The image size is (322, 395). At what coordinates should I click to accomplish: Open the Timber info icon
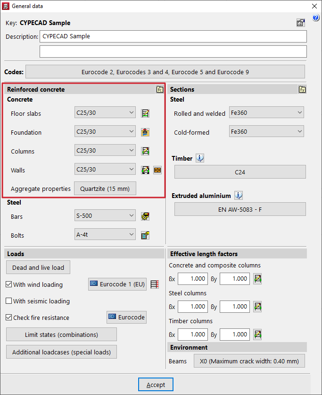click(200, 158)
